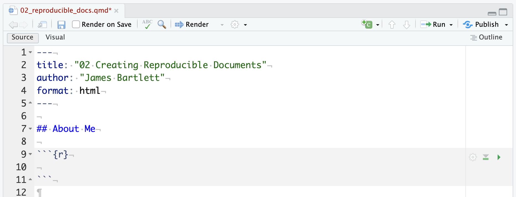Viewport: 516px width, 197px height.
Task: Maximize the source editor pane
Action: [x=503, y=12]
